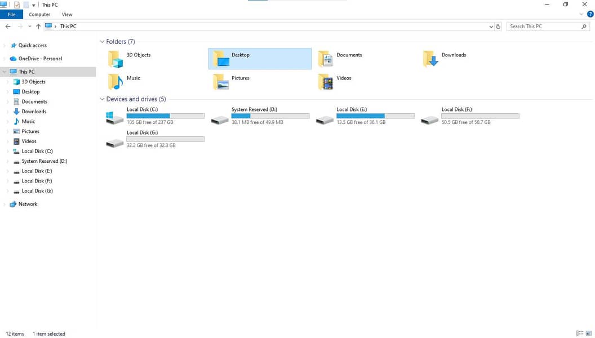
Task: Click the Back navigation arrow
Action: [x=8, y=26]
